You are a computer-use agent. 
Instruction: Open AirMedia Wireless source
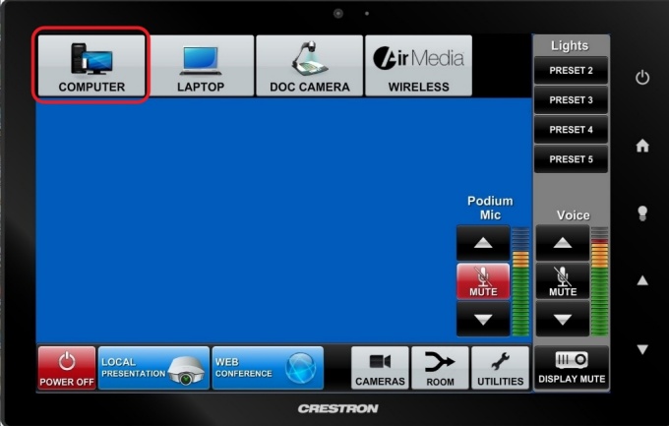click(418, 65)
